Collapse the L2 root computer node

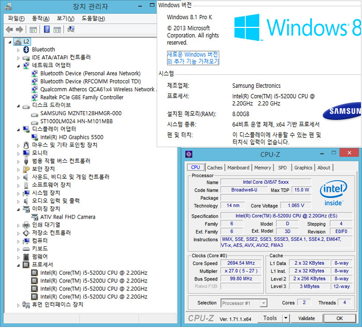click(10, 42)
